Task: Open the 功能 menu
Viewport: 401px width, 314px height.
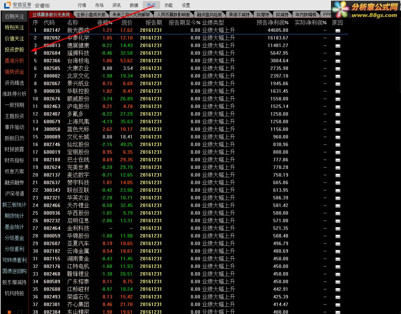Action: (168, 5)
